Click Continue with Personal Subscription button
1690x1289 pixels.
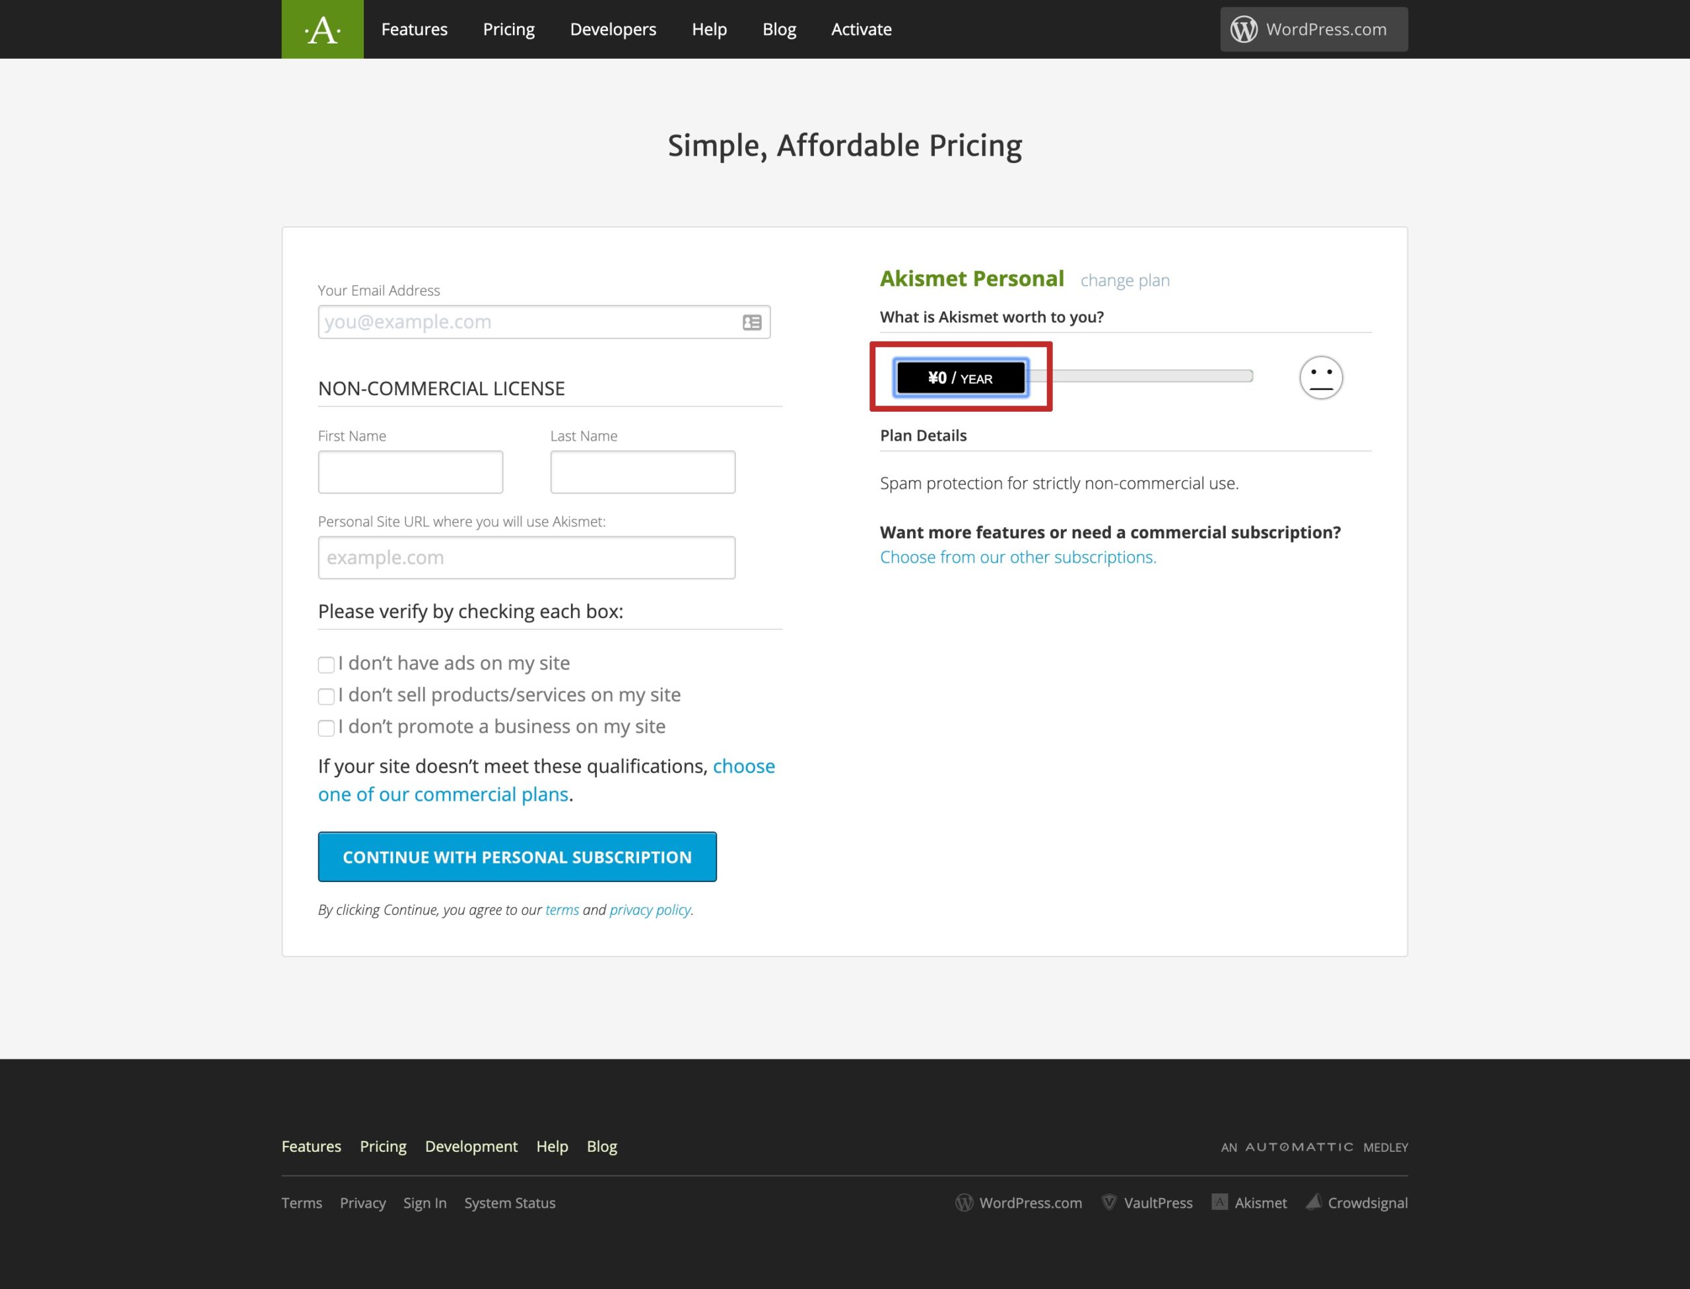pyautogui.click(x=517, y=856)
